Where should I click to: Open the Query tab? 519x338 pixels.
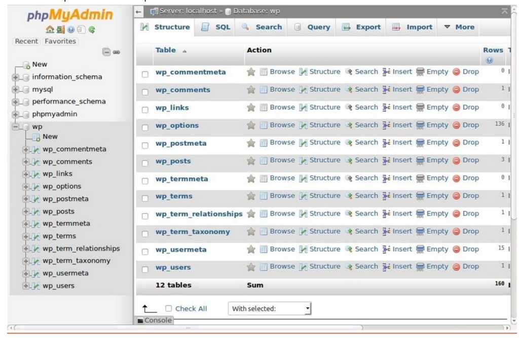coord(312,27)
